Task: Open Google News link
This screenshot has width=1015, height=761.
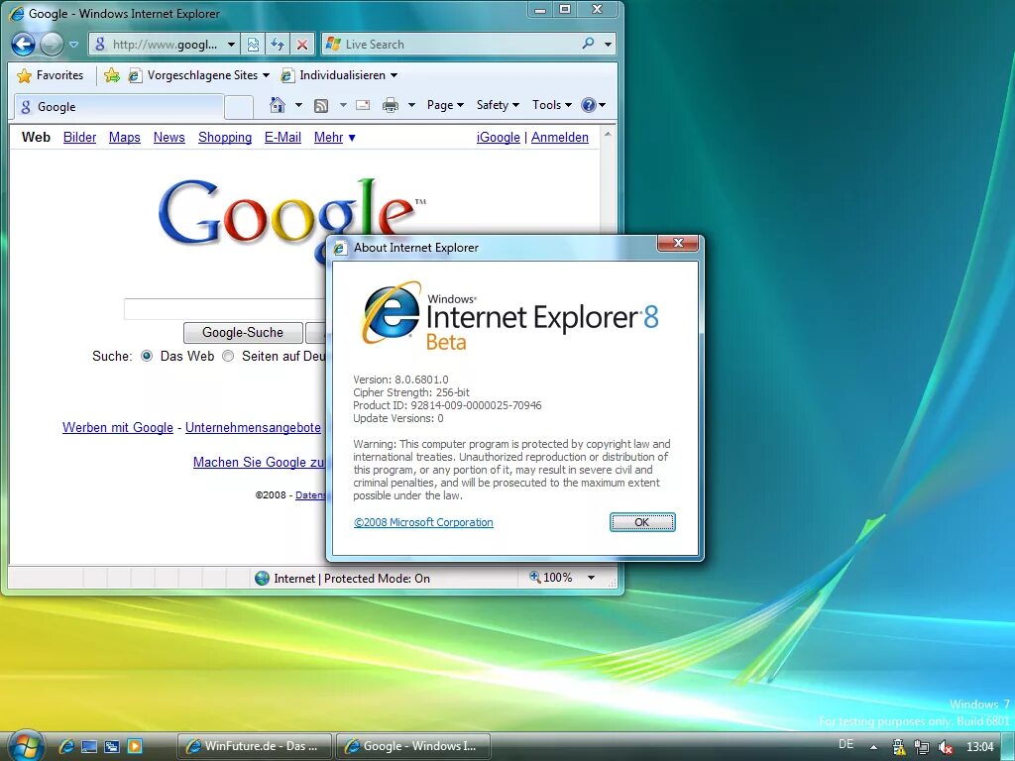Action: click(169, 137)
